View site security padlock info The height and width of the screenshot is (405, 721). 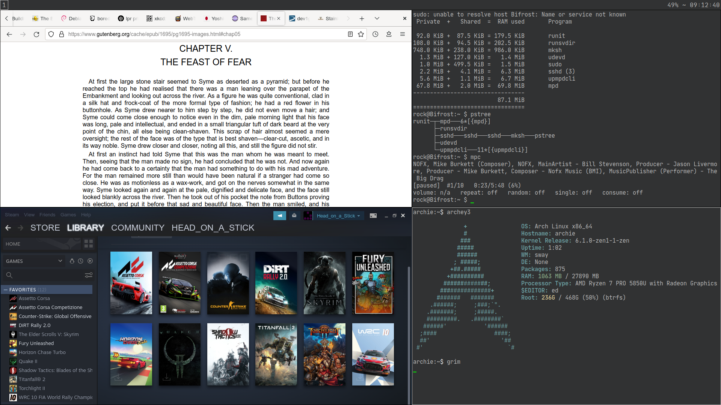tap(62, 34)
